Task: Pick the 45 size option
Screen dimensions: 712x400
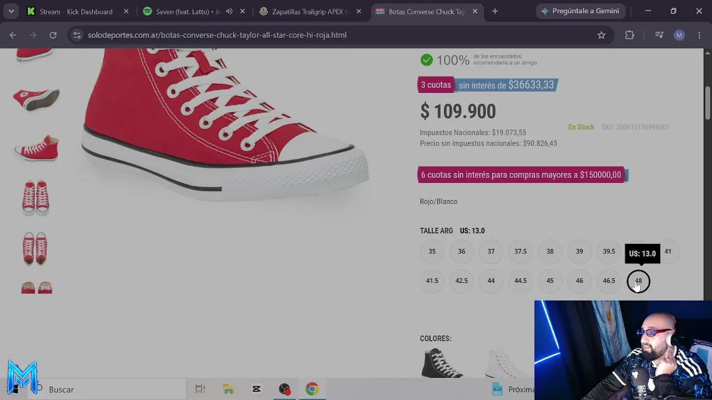Action: tap(550, 281)
